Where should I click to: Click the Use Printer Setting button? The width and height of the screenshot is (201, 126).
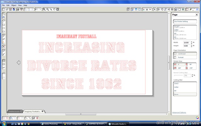coord(185,21)
